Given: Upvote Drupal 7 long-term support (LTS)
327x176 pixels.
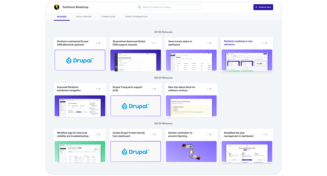Looking at the screenshot, I should point(153,89).
